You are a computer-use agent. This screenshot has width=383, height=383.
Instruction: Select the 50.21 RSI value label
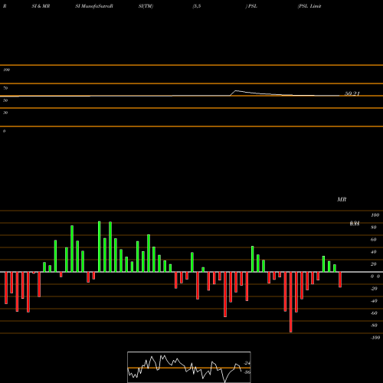(x=352, y=93)
